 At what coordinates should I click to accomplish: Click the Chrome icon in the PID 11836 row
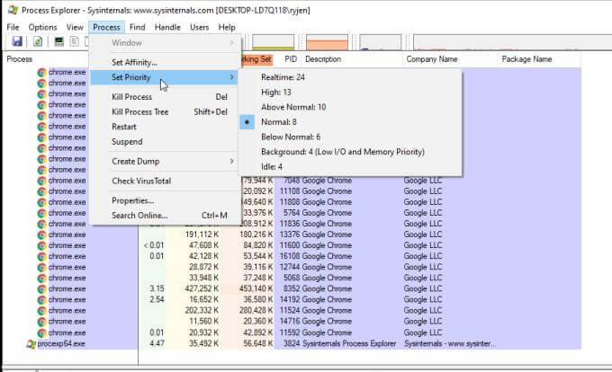coord(41,224)
